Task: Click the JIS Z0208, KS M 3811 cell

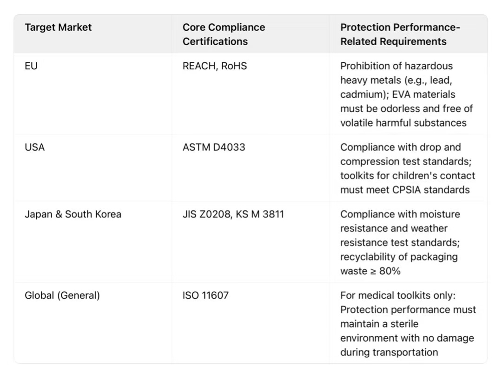Action: click(x=233, y=214)
